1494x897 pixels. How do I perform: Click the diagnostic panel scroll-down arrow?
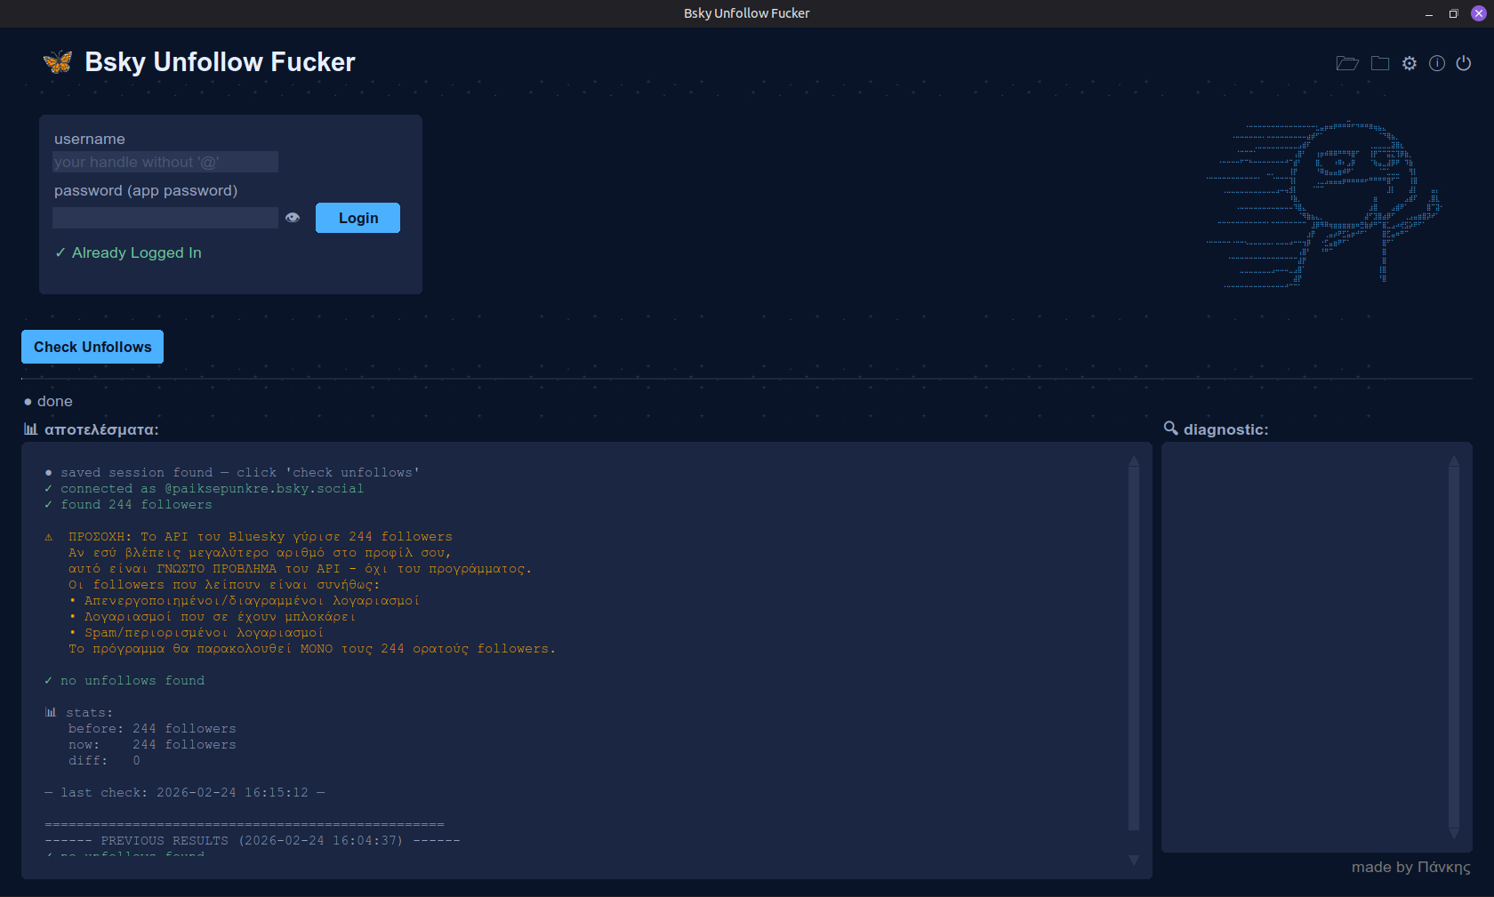pyautogui.click(x=1454, y=834)
